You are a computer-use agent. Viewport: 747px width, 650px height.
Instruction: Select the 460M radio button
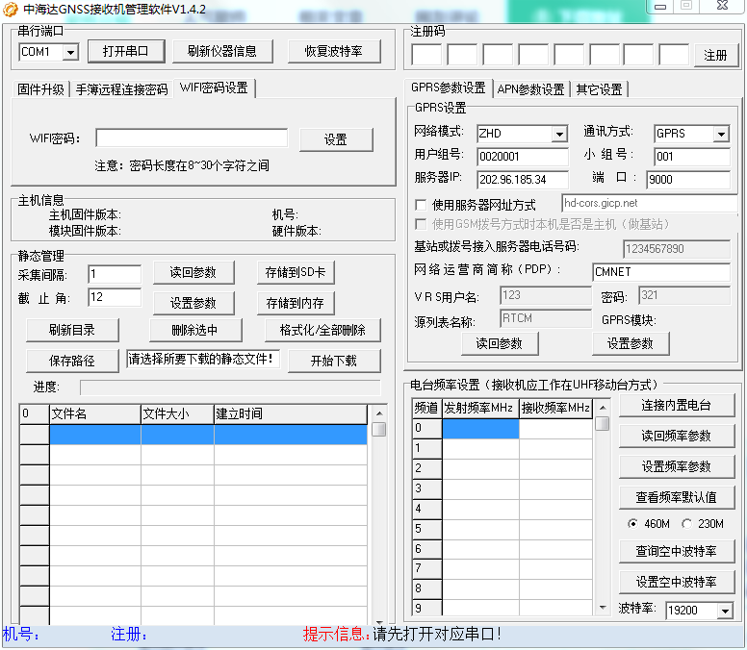coord(631,524)
